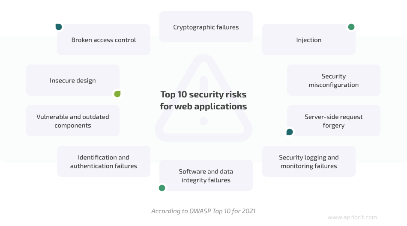The width and height of the screenshot is (407, 226).
Task: Choose the Insecure design card
Action: click(73, 80)
